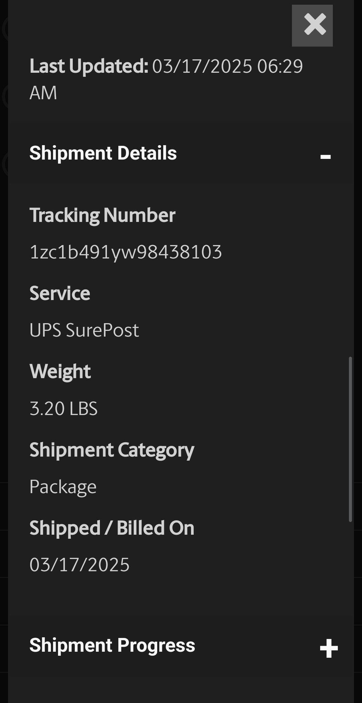362x703 pixels.
Task: Select the Package category value
Action: (63, 486)
